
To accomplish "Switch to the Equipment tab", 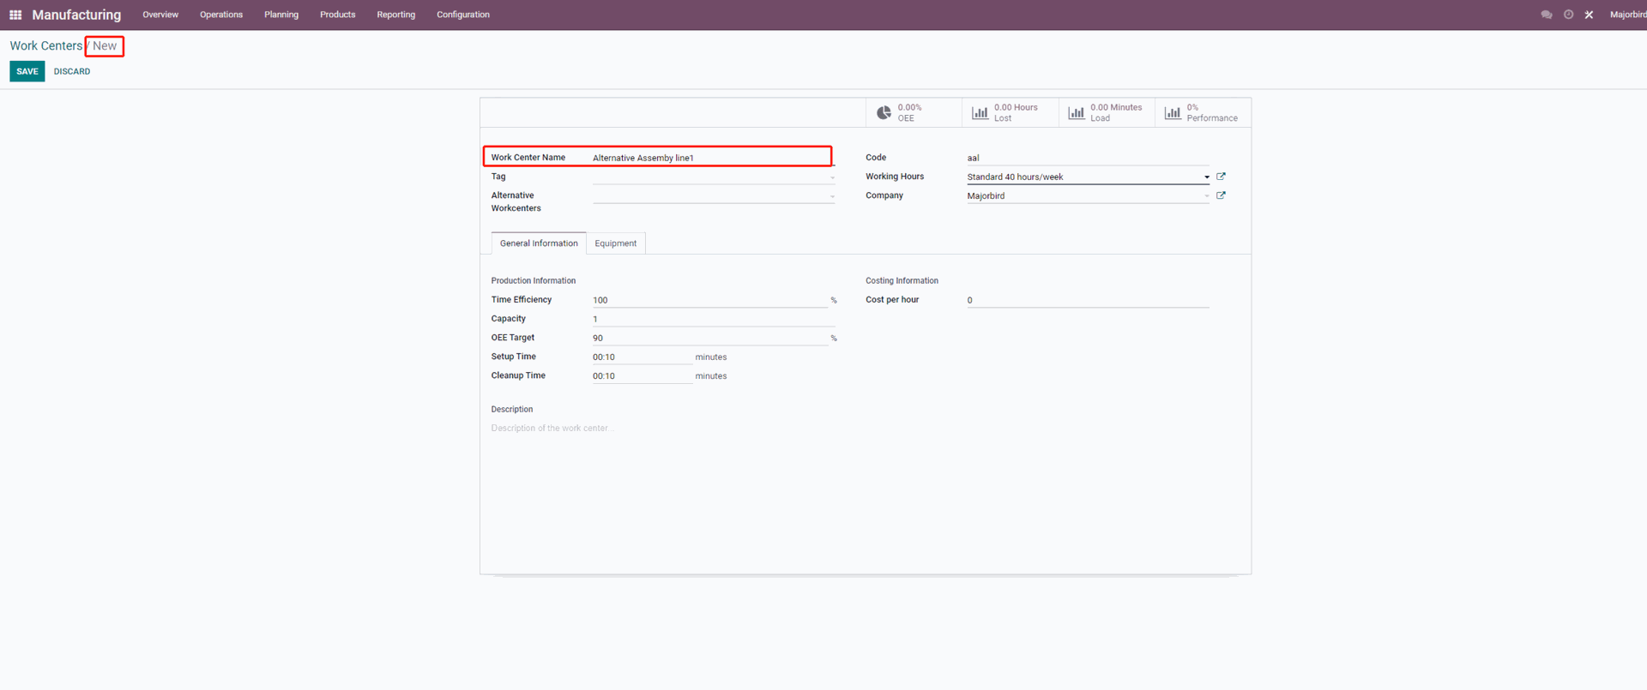I will point(615,243).
